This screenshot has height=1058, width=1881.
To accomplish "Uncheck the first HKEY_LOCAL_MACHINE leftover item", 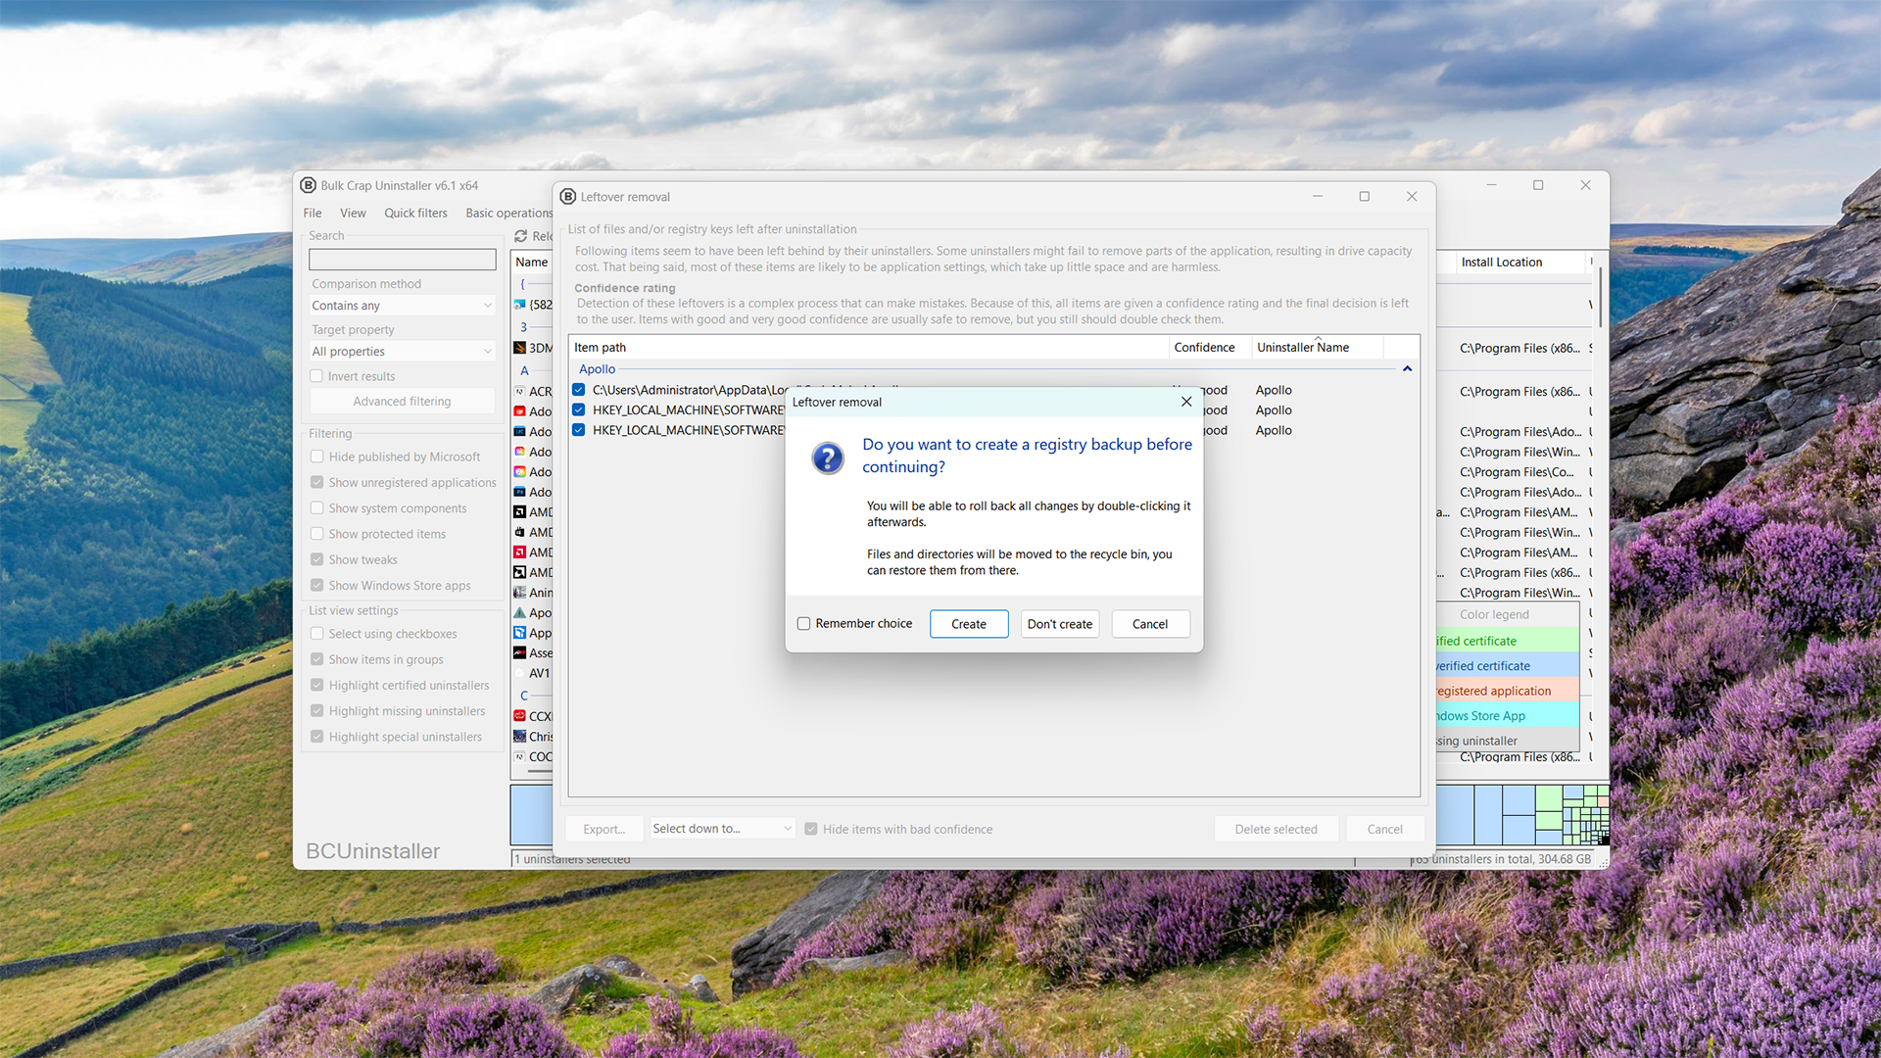I will point(579,409).
